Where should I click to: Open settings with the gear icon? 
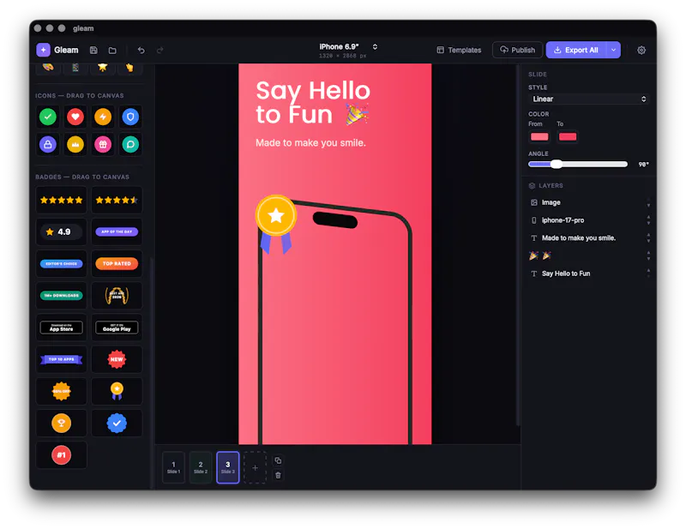(641, 50)
